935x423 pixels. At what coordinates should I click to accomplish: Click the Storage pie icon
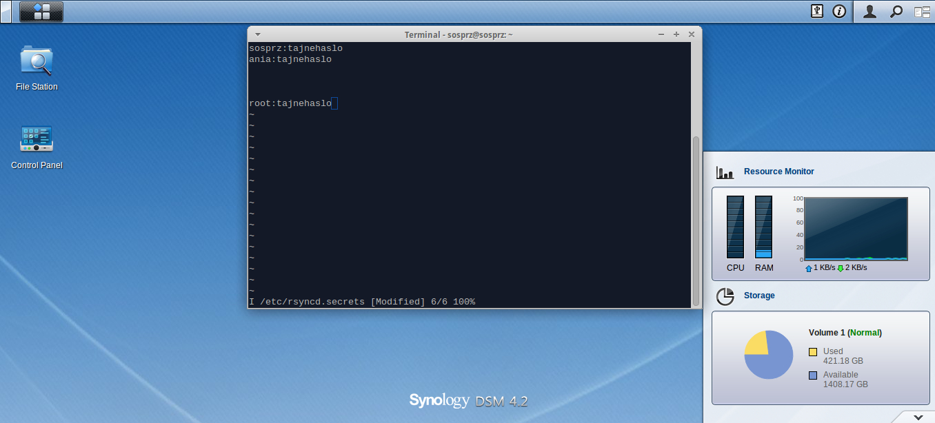pyautogui.click(x=725, y=296)
